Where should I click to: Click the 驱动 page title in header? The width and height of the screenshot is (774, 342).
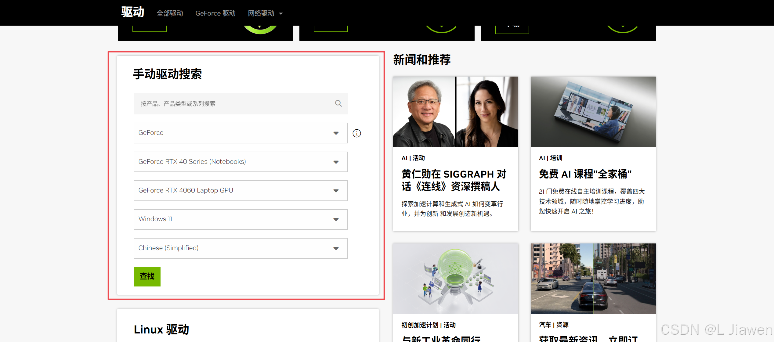[132, 12]
